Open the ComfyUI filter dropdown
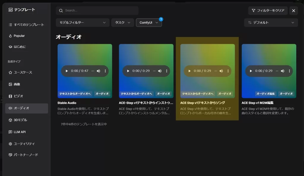 [149, 22]
